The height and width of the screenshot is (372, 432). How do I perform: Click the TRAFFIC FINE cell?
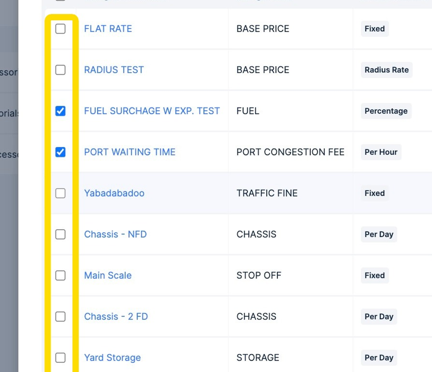click(267, 193)
